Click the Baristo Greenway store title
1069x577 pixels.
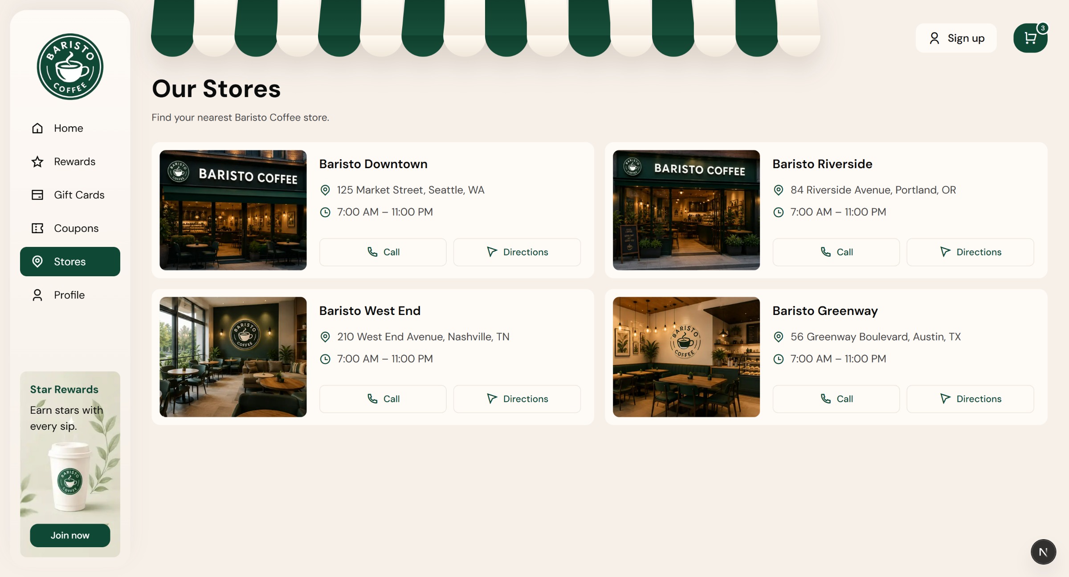tap(825, 311)
